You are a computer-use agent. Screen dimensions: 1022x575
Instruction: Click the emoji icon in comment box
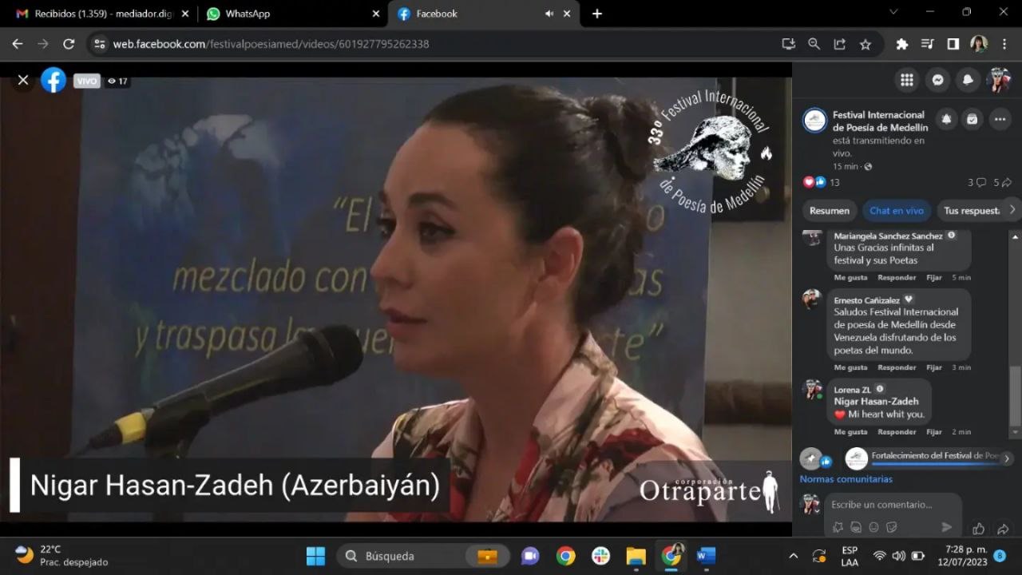pyautogui.click(x=873, y=527)
